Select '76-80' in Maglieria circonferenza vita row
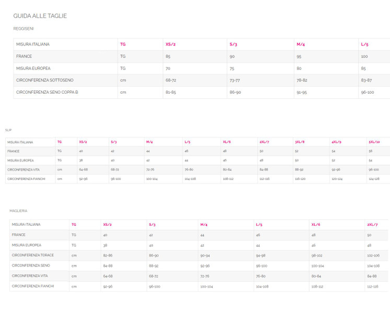This screenshot has width=390, height=312. click(x=261, y=276)
